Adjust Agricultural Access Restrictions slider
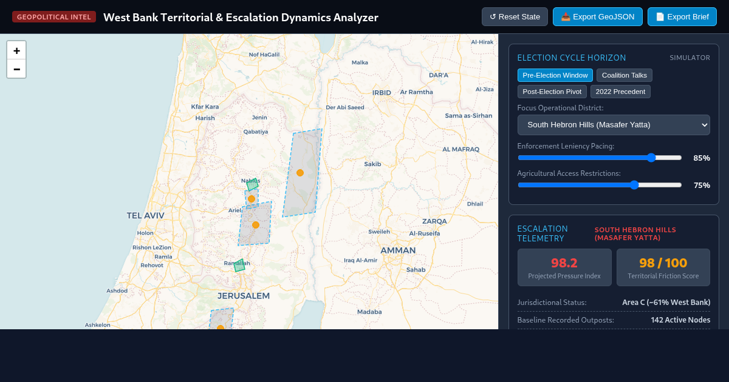 click(600, 185)
